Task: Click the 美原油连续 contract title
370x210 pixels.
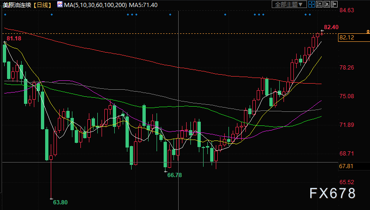Action: tap(17, 5)
